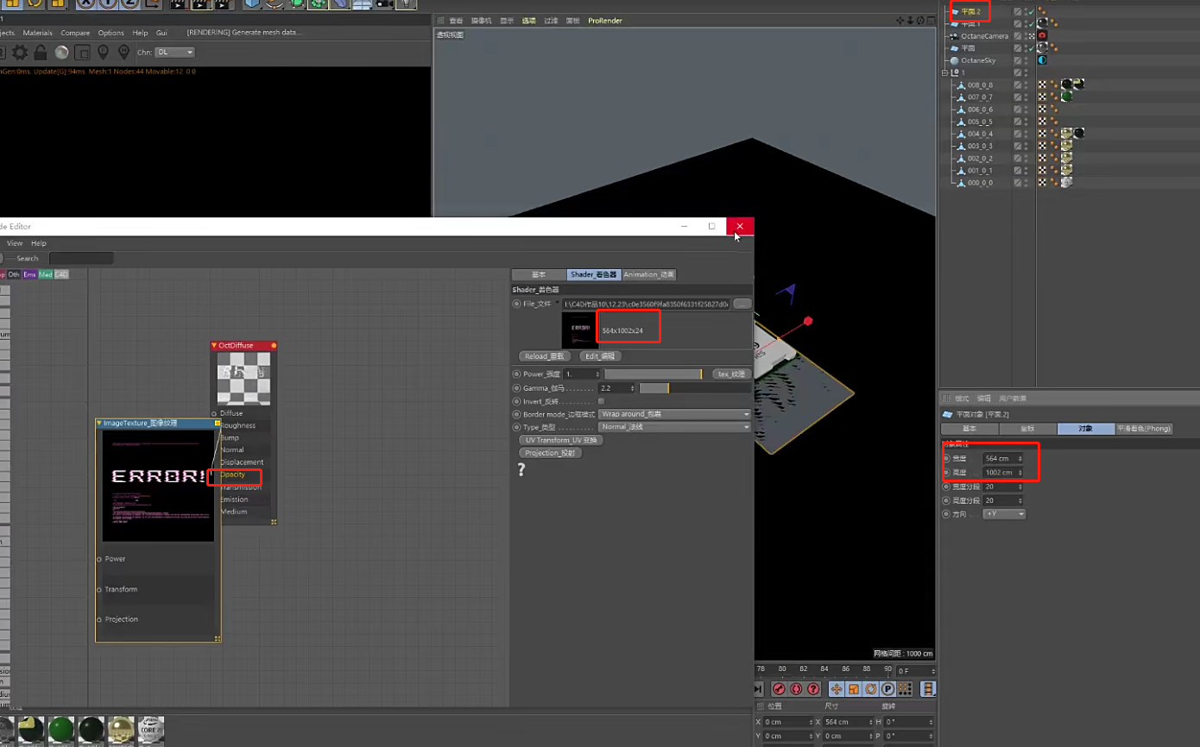Open the Options menu in Live Viewer
This screenshot has height=747, width=1200.
coord(111,33)
